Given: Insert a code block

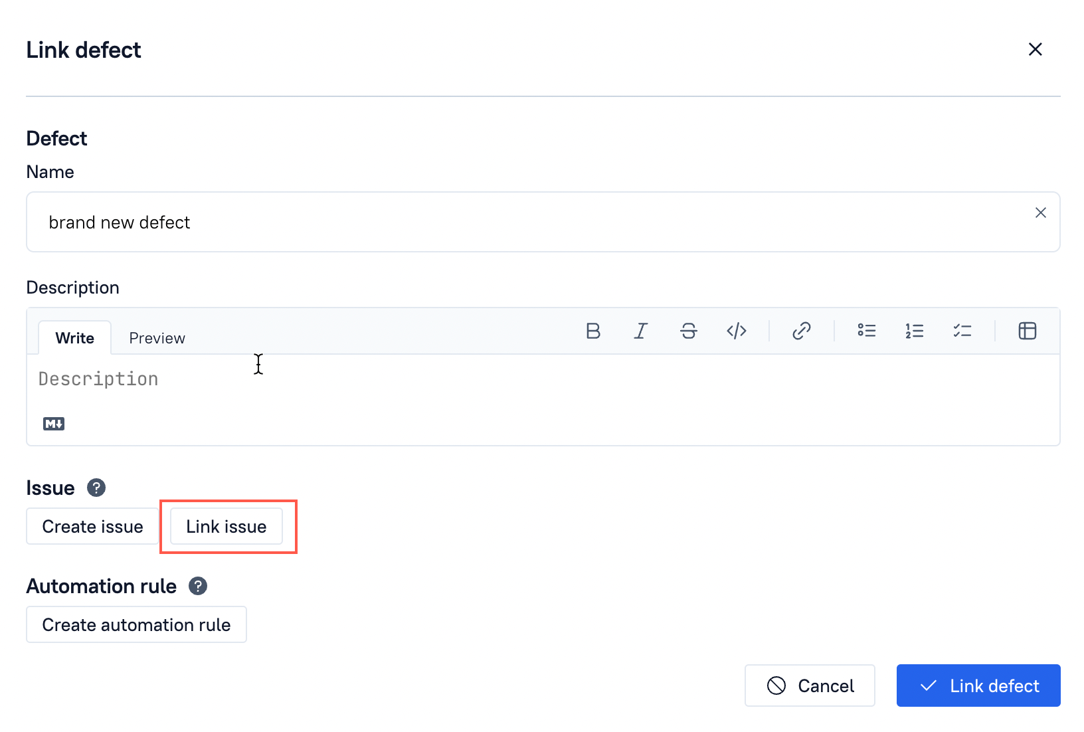Looking at the screenshot, I should [x=736, y=331].
